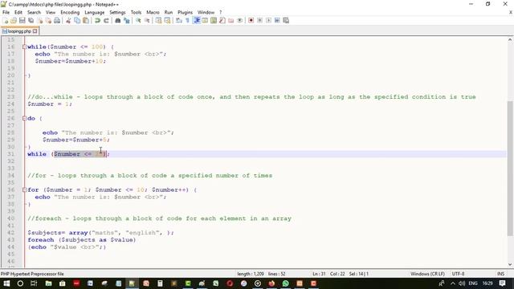Open a file with toolbar folder icon
The width and height of the screenshot is (514, 289).
click(x=14, y=20)
